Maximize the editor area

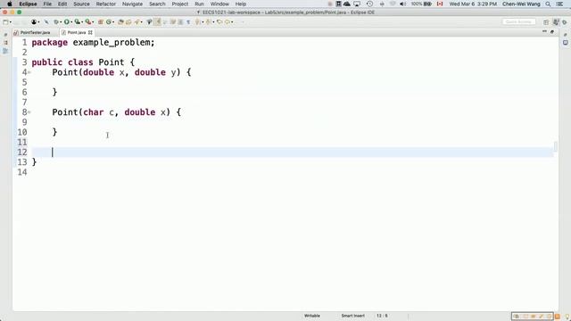click(552, 32)
